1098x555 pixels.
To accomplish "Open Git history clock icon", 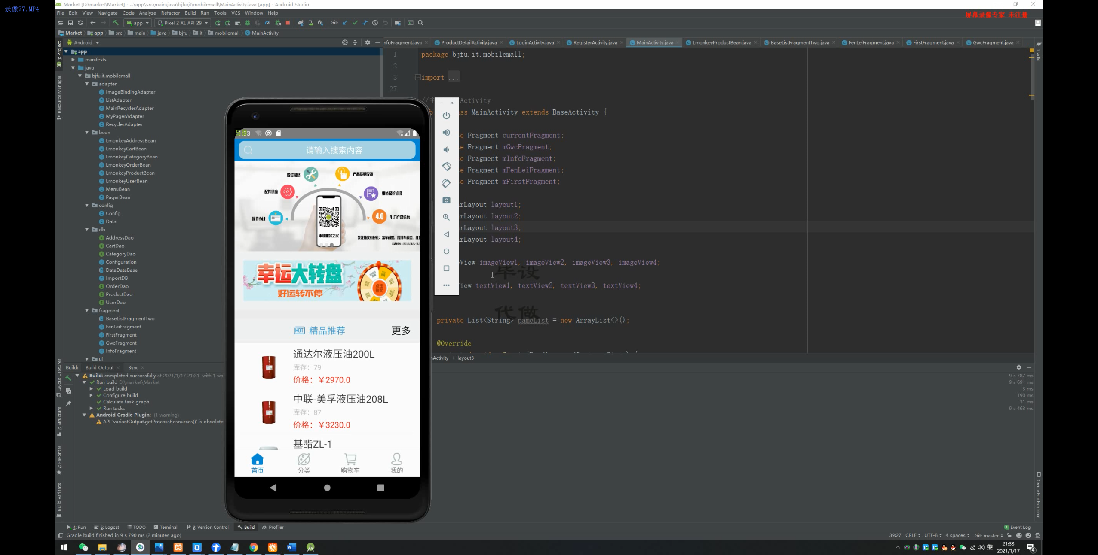I will click(x=375, y=23).
